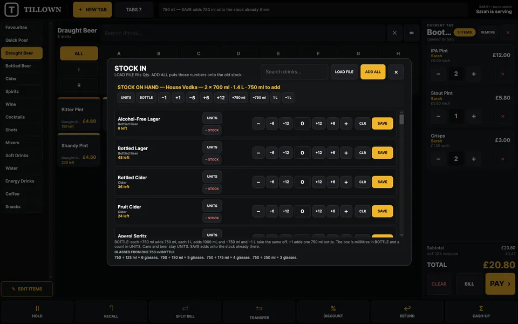Screen dimensions: 518x324
Task: Click the ADD ALL button
Action: click(373, 72)
